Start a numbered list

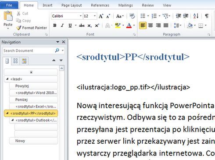[x=154, y=16]
